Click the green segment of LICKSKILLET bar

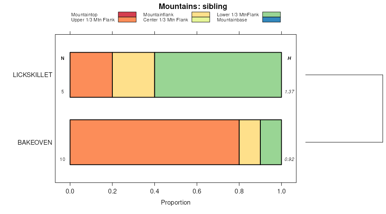(218, 75)
